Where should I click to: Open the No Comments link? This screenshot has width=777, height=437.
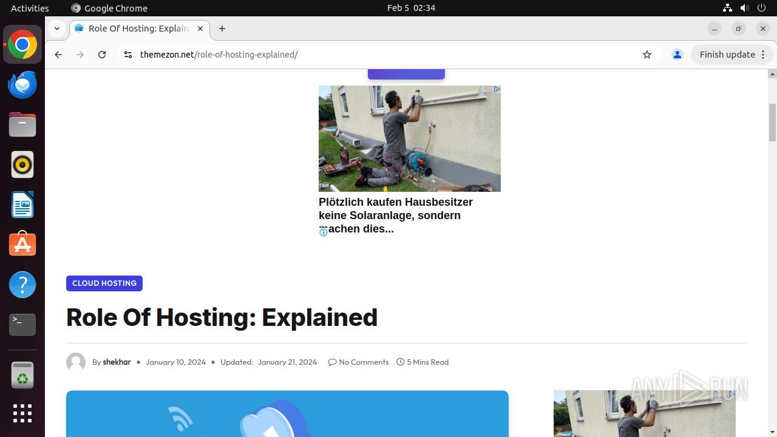click(x=358, y=362)
